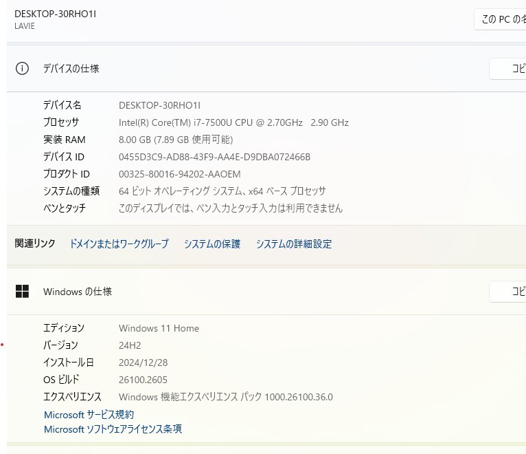Click the インストール日 label
The width and height of the screenshot is (526, 454).
tap(69, 363)
